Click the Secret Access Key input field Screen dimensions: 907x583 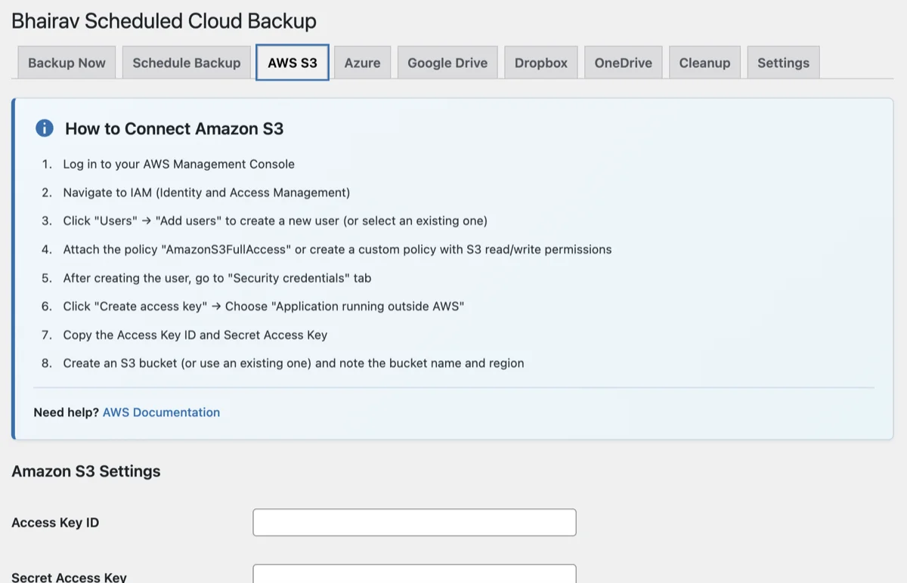point(414,575)
